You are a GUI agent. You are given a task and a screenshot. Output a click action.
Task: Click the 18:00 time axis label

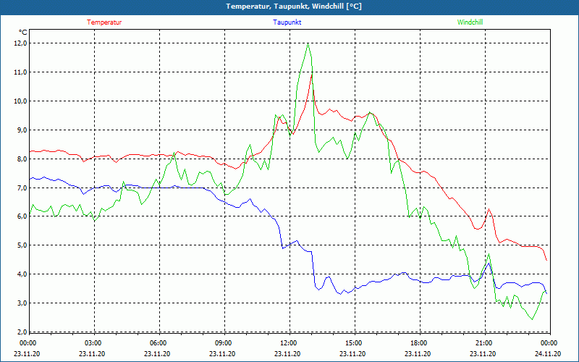tap(418, 343)
